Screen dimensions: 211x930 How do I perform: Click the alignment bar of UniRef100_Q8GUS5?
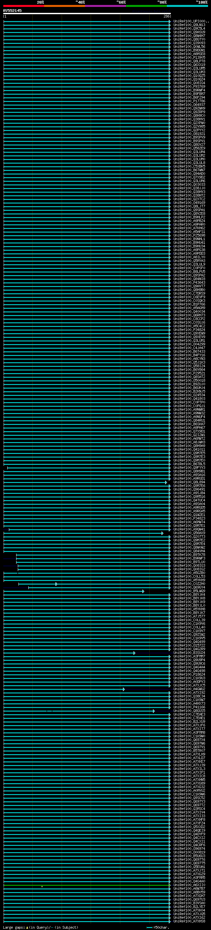click(x=79, y=711)
